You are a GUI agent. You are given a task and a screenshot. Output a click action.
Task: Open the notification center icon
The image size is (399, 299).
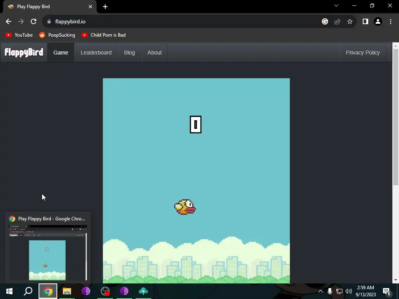[x=387, y=291]
